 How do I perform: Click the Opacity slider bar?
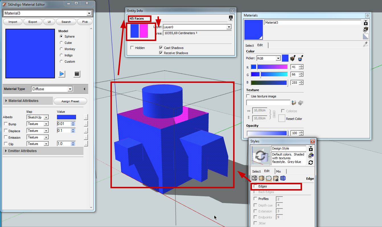coord(267,133)
